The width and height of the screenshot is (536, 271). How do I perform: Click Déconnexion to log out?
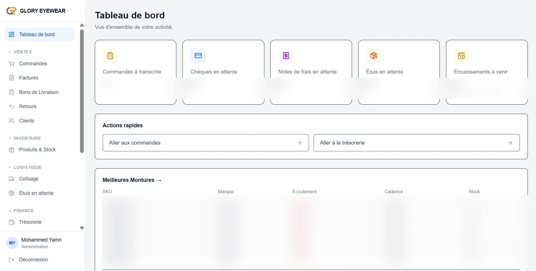(x=33, y=260)
